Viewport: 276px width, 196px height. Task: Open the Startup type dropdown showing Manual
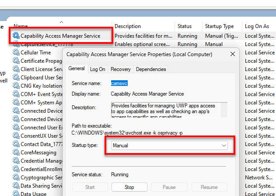point(169,146)
